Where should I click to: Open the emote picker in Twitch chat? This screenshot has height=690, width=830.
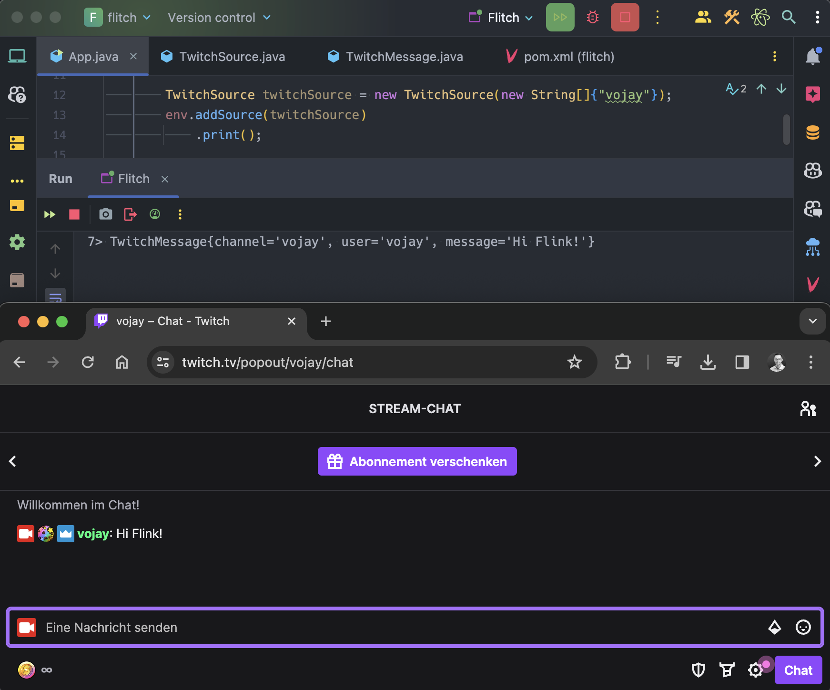tap(803, 628)
